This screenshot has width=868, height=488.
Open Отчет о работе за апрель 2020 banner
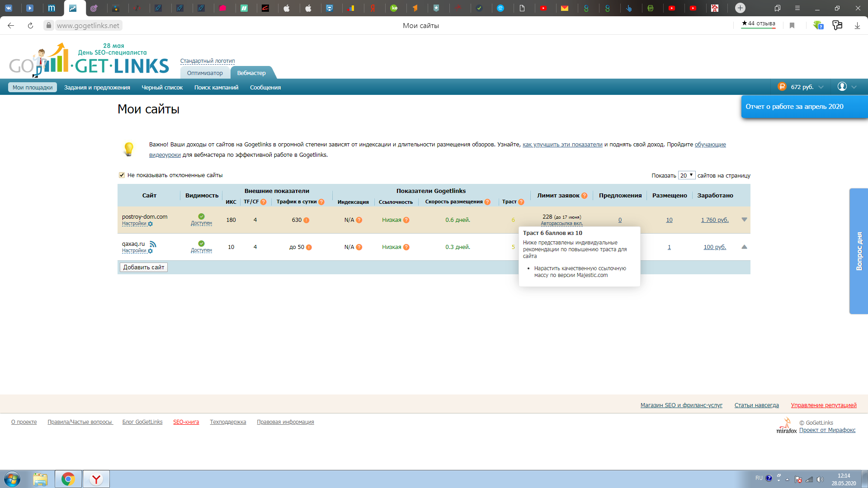(x=794, y=107)
